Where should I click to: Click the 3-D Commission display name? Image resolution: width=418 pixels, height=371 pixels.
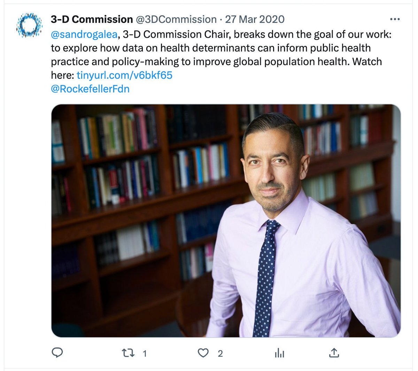pyautogui.click(x=92, y=20)
